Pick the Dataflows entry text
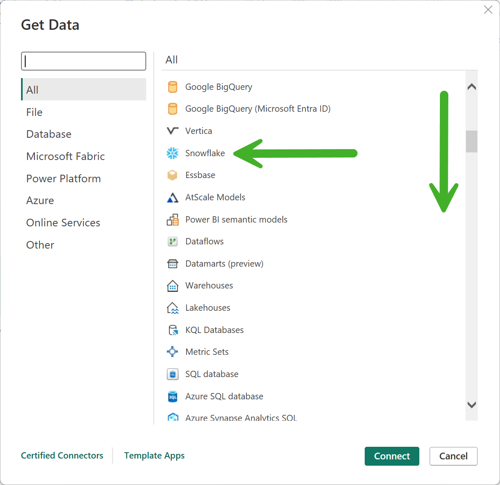This screenshot has width=500, height=485. click(x=204, y=241)
